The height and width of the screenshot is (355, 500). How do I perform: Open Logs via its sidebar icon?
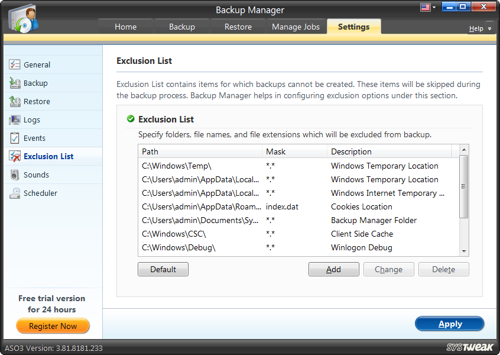[14, 120]
